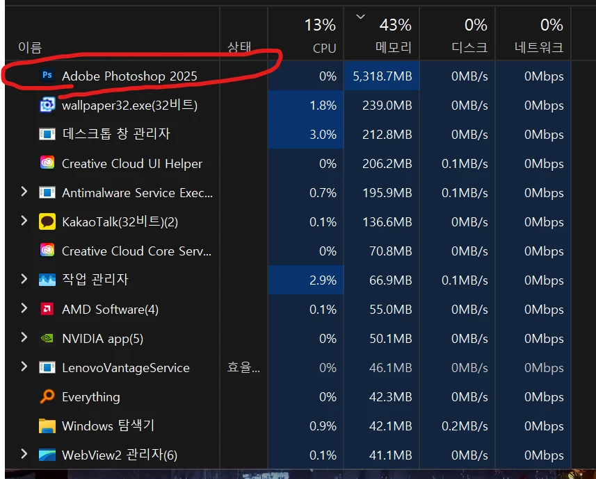Select the KakaoTalk(32비트)(2) row name
This screenshot has height=479, width=596.
[120, 221]
